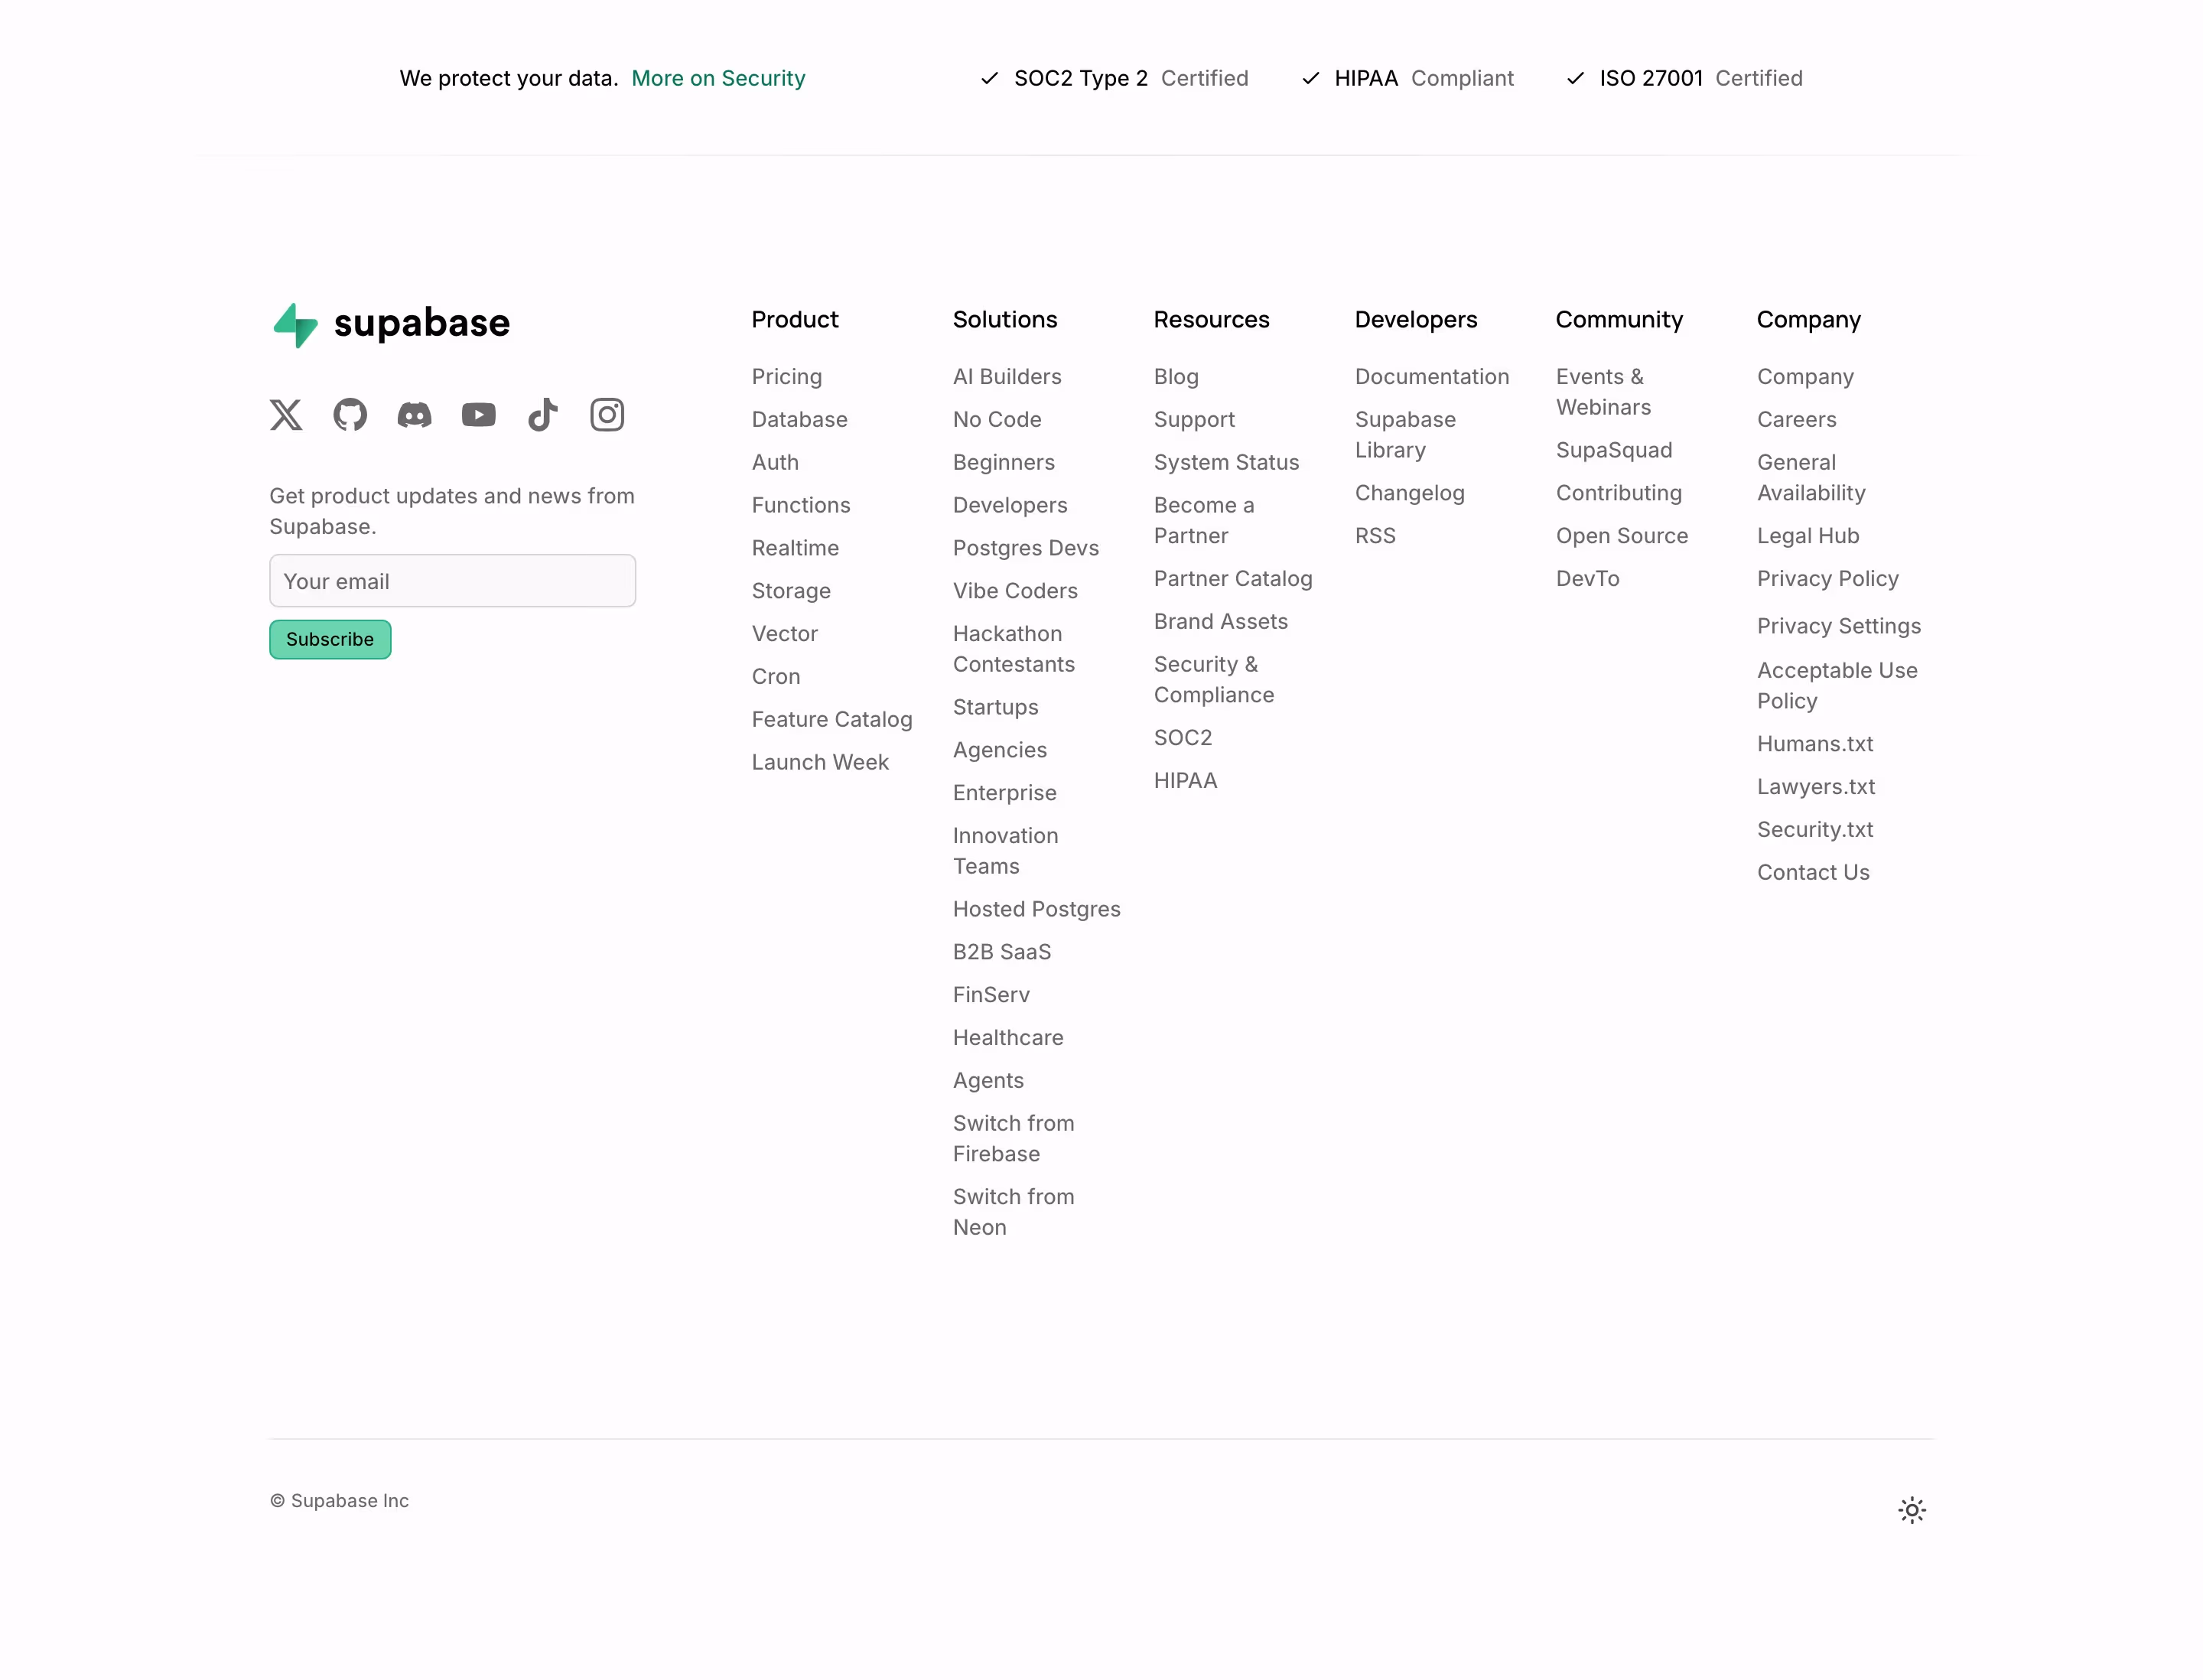The width and height of the screenshot is (2203, 1680).
Task: Open the Acceptable Use Policy link
Action: point(1837,686)
